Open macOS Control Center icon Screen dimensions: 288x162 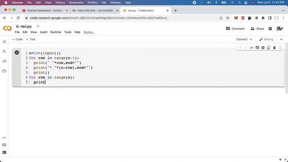[x=246, y=3]
